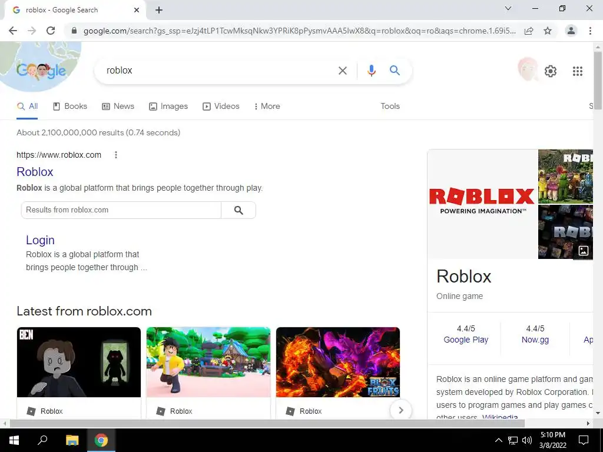Show next Latest from roblox.com cards

tap(400, 410)
